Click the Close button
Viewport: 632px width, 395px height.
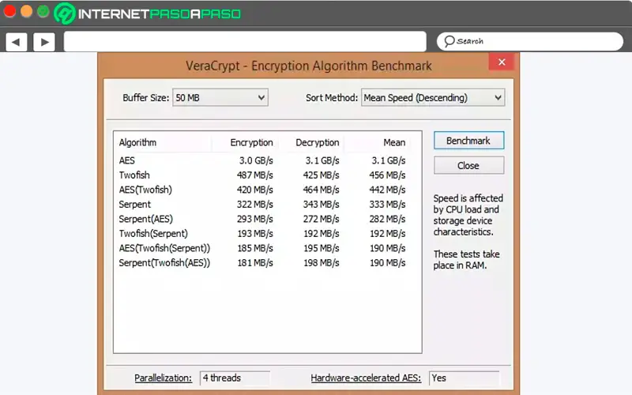pos(468,166)
